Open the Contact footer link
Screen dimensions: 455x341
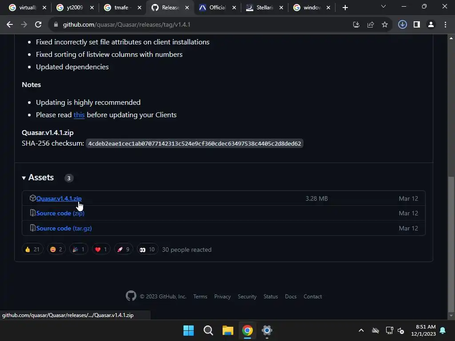[x=312, y=297]
